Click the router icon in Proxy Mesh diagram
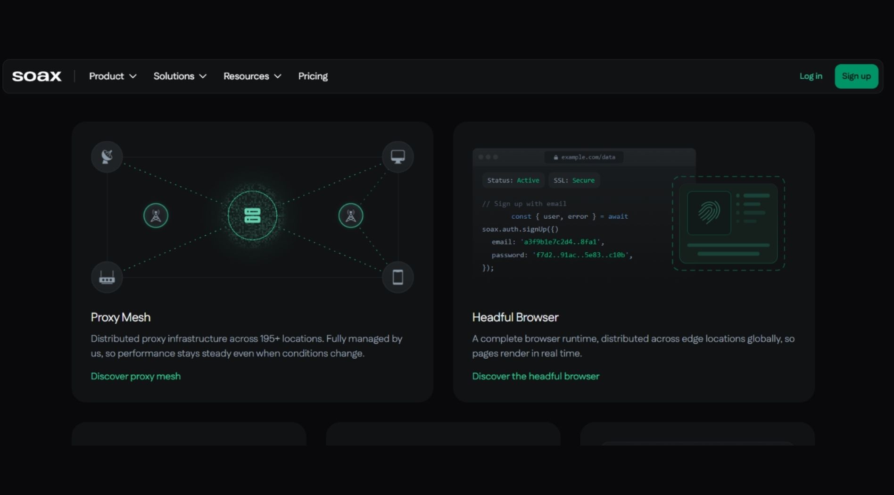894x495 pixels. [107, 277]
